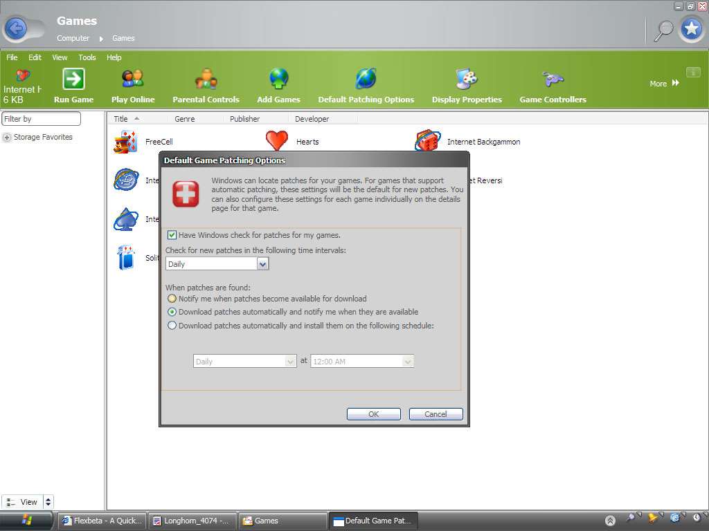Select the Internet Backgammon game icon
709x531 pixels.
(427, 140)
